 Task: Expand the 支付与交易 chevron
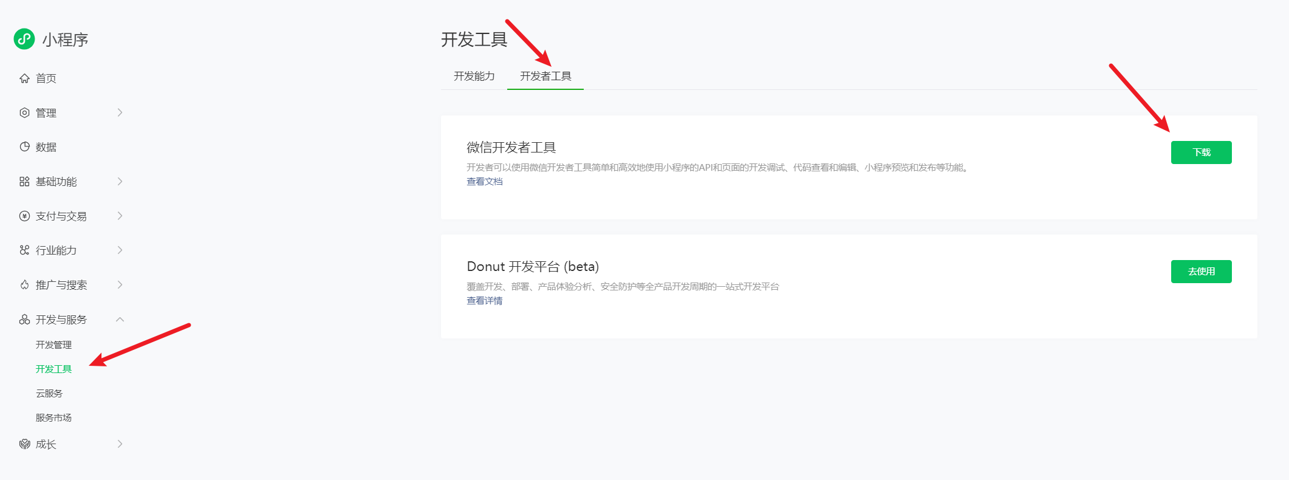(120, 216)
